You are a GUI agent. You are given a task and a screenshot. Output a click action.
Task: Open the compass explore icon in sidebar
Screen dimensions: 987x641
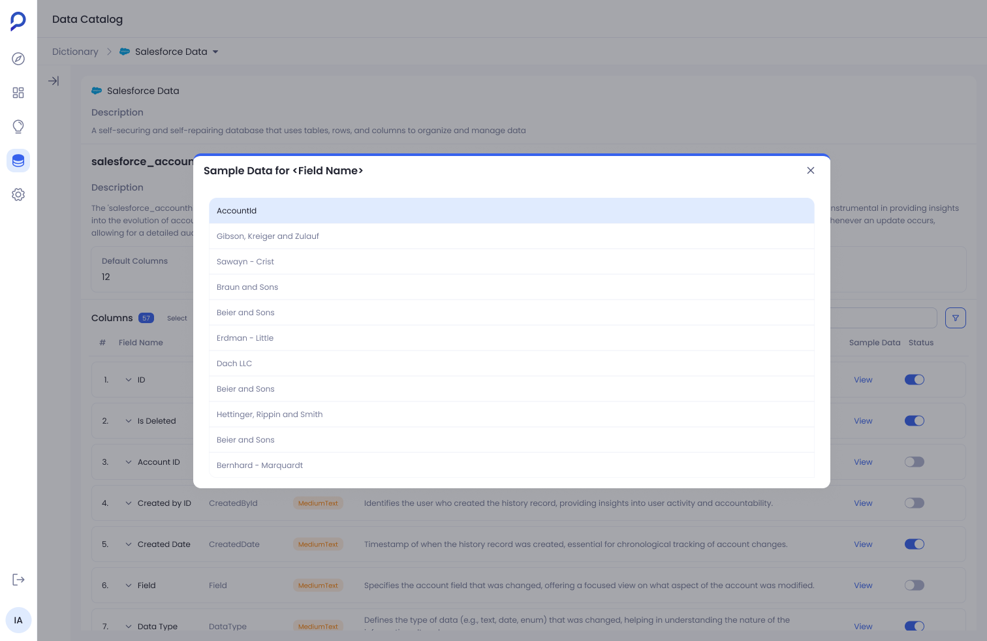[18, 59]
